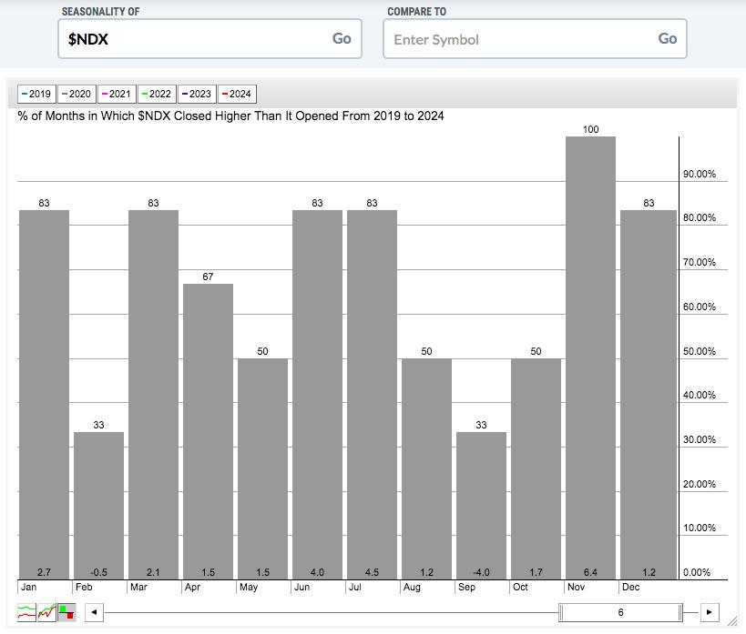This screenshot has height=634, width=746.
Task: Click Go in the Compare To box
Action: [668, 38]
